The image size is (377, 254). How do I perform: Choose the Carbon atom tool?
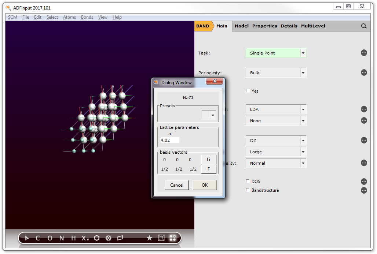(x=38, y=238)
